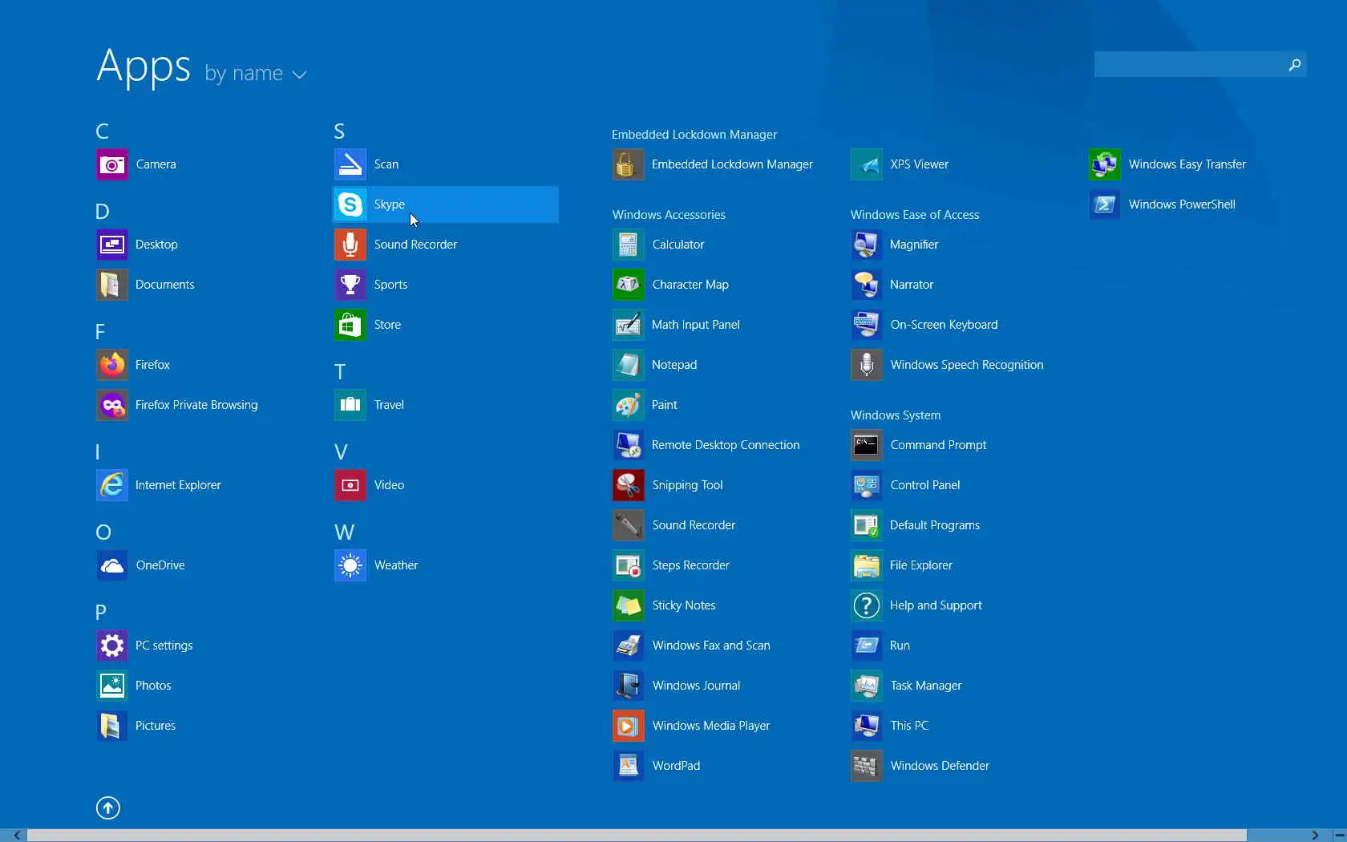1347x842 pixels.
Task: Open the PC settings gear icon
Action: pyautogui.click(x=112, y=646)
